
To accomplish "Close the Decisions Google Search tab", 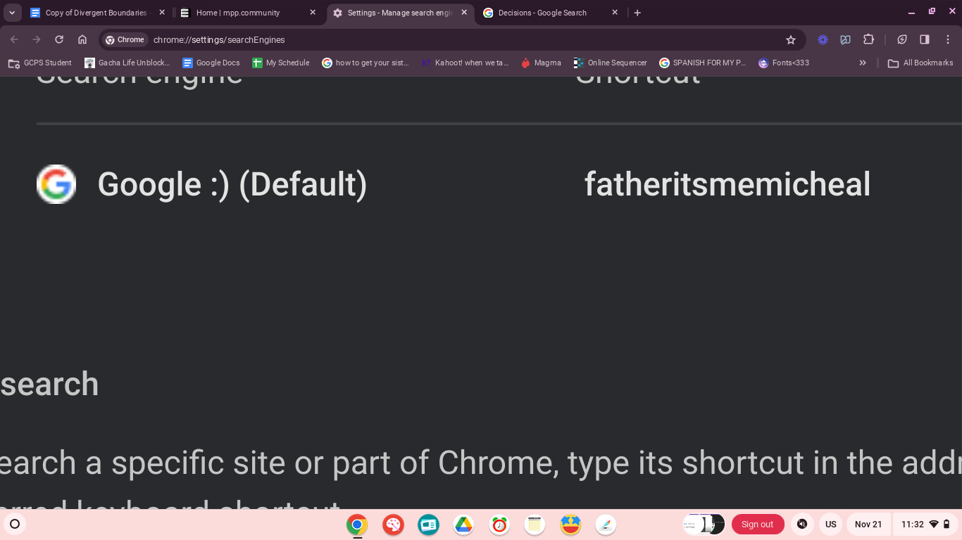I will point(615,13).
